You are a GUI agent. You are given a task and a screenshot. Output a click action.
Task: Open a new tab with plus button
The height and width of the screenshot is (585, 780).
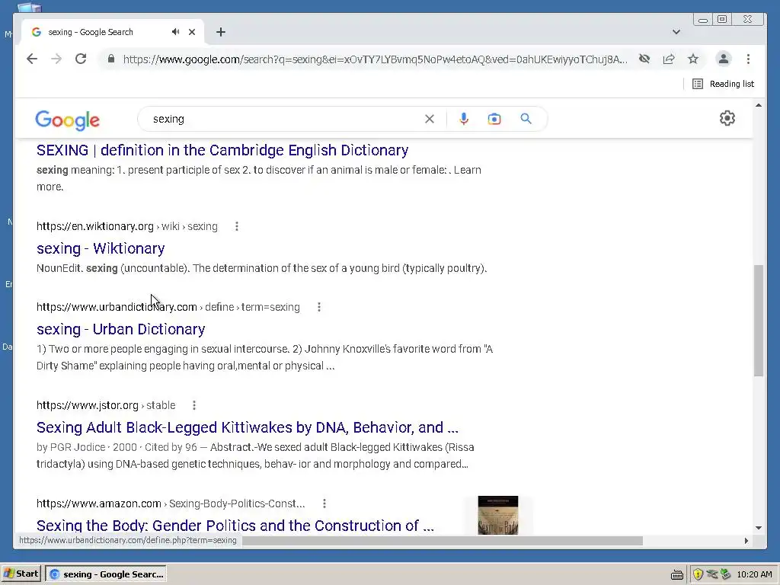(x=221, y=32)
